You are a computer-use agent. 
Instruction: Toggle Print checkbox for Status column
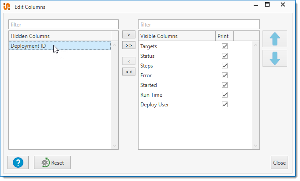(x=225, y=56)
